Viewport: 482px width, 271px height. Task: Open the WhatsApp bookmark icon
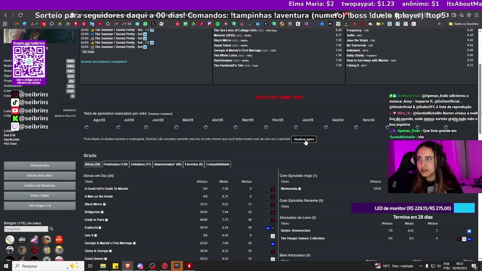coord(145,24)
